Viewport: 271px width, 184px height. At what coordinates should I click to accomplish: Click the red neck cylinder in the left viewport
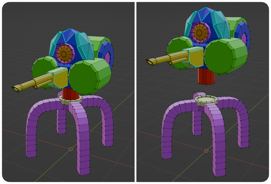[x=71, y=93]
